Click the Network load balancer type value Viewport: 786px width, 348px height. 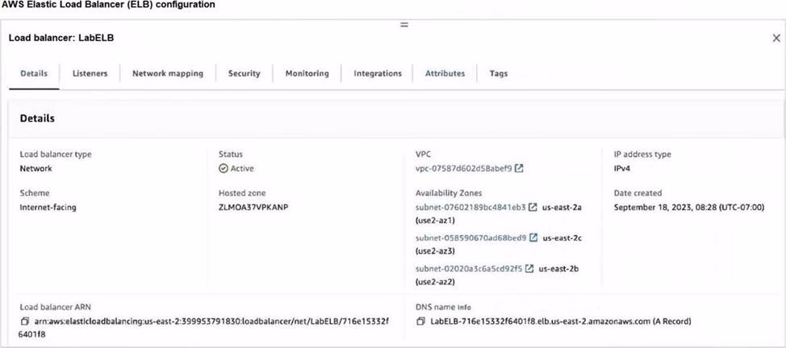(x=36, y=168)
